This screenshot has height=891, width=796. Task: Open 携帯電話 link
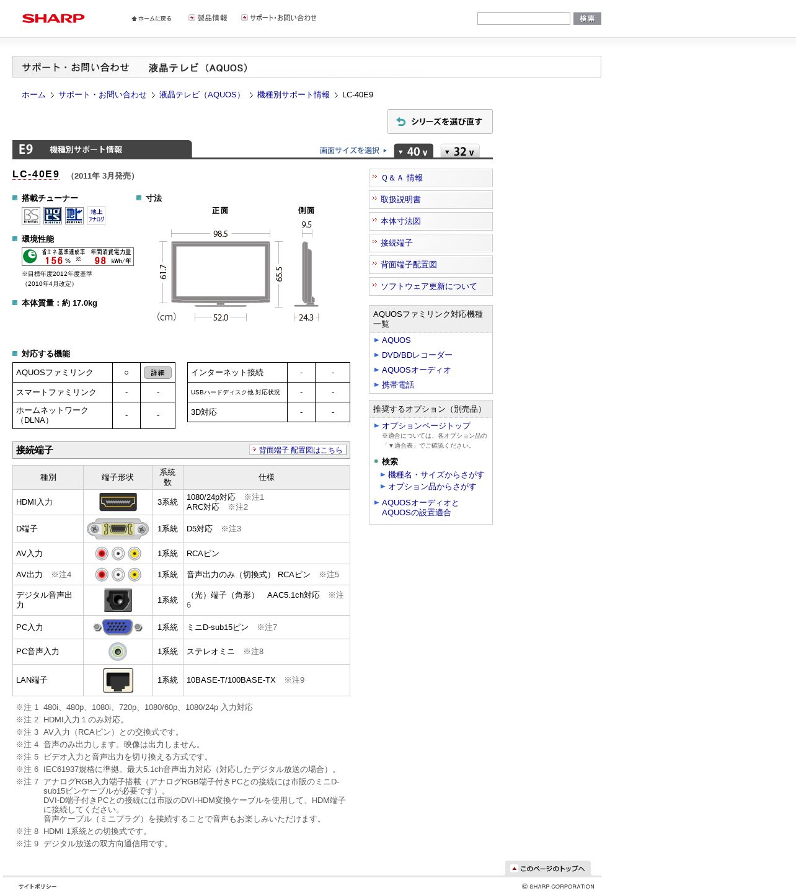pos(398,385)
